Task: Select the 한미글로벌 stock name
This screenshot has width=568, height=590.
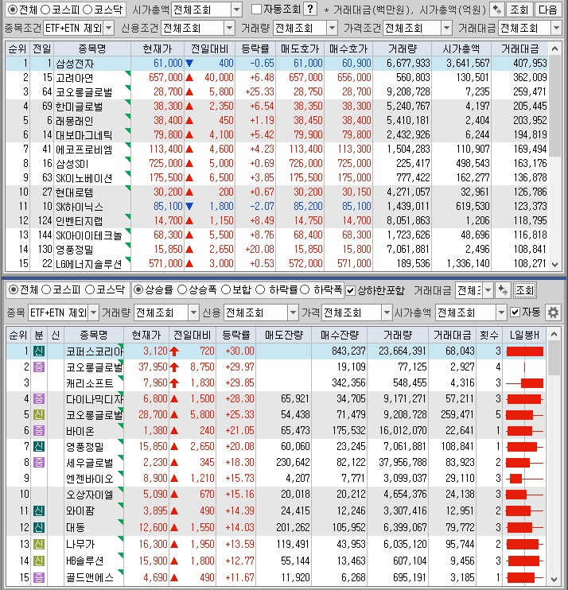Action: (79, 107)
